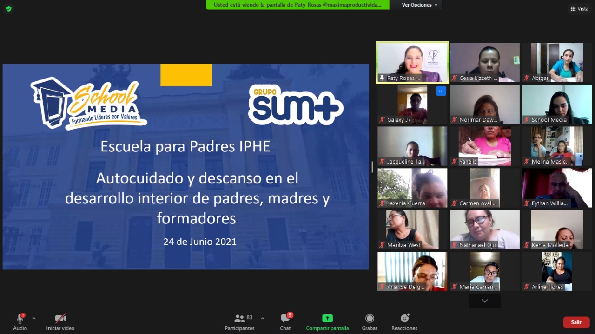The height and width of the screenshot is (334, 595).
Task: Open the Chat panel
Action: 285,322
